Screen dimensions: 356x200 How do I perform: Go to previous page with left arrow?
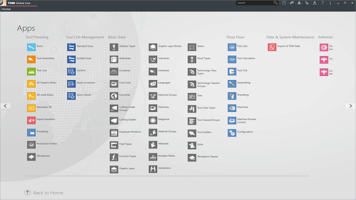click(x=5, y=106)
